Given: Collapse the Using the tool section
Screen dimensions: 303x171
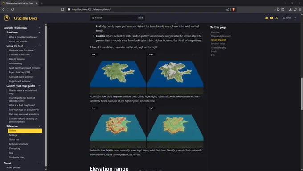Looking at the screenshot, I should 39,46.
